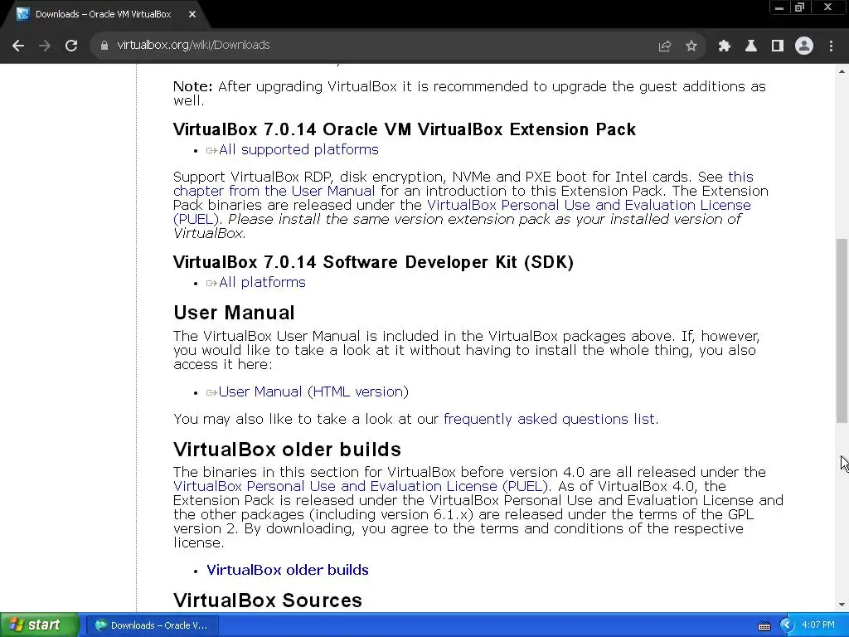Close the Downloads browser tab

(192, 15)
